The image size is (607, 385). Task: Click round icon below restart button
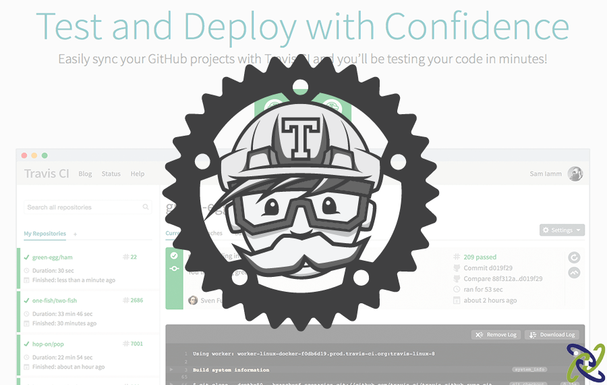click(574, 273)
